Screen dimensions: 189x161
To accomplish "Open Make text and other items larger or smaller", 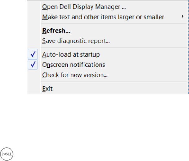I will click(103, 17).
